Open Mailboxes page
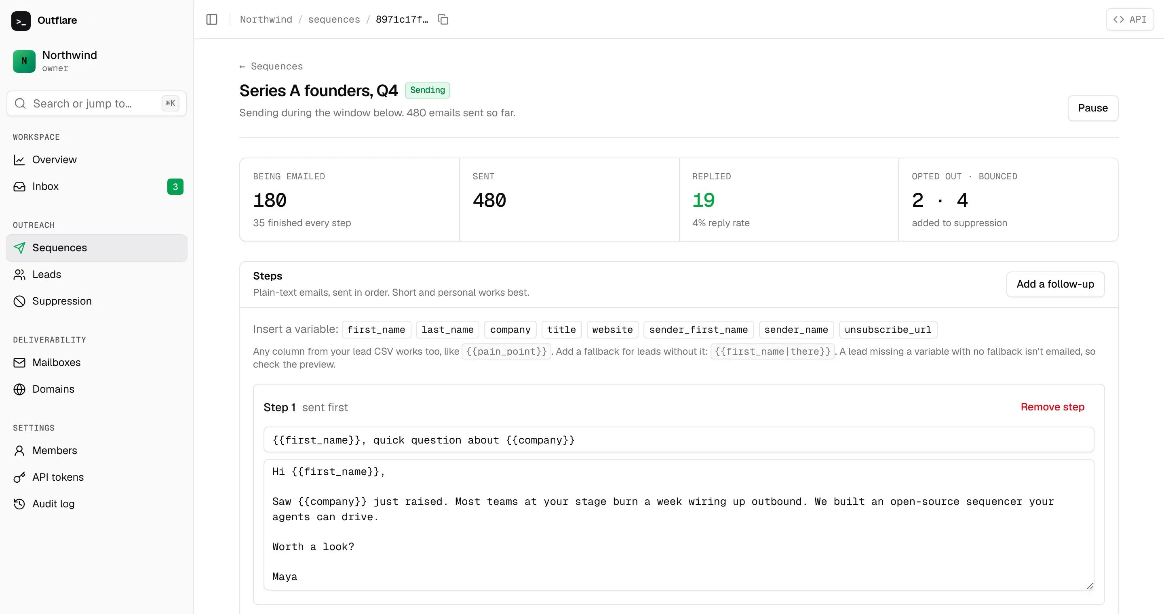Image resolution: width=1164 pixels, height=614 pixels. tap(97, 362)
